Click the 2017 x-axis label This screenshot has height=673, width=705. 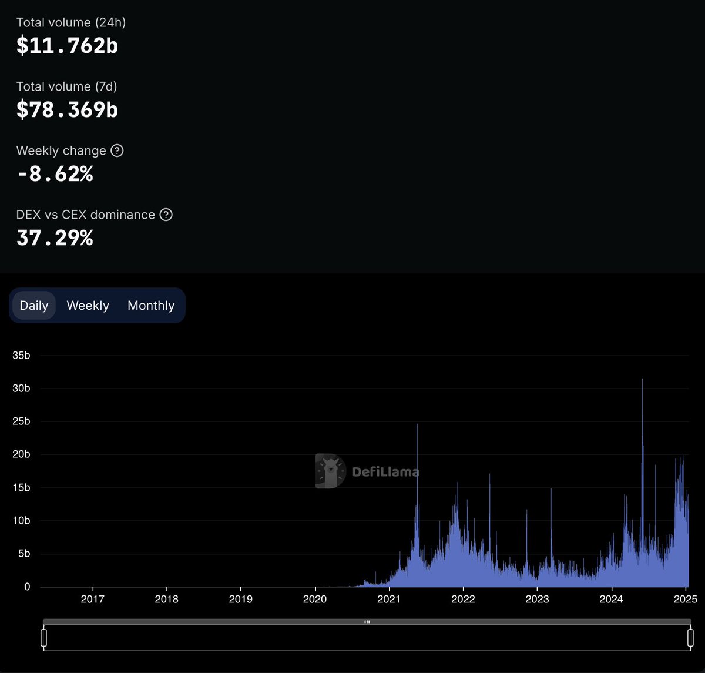(x=93, y=599)
